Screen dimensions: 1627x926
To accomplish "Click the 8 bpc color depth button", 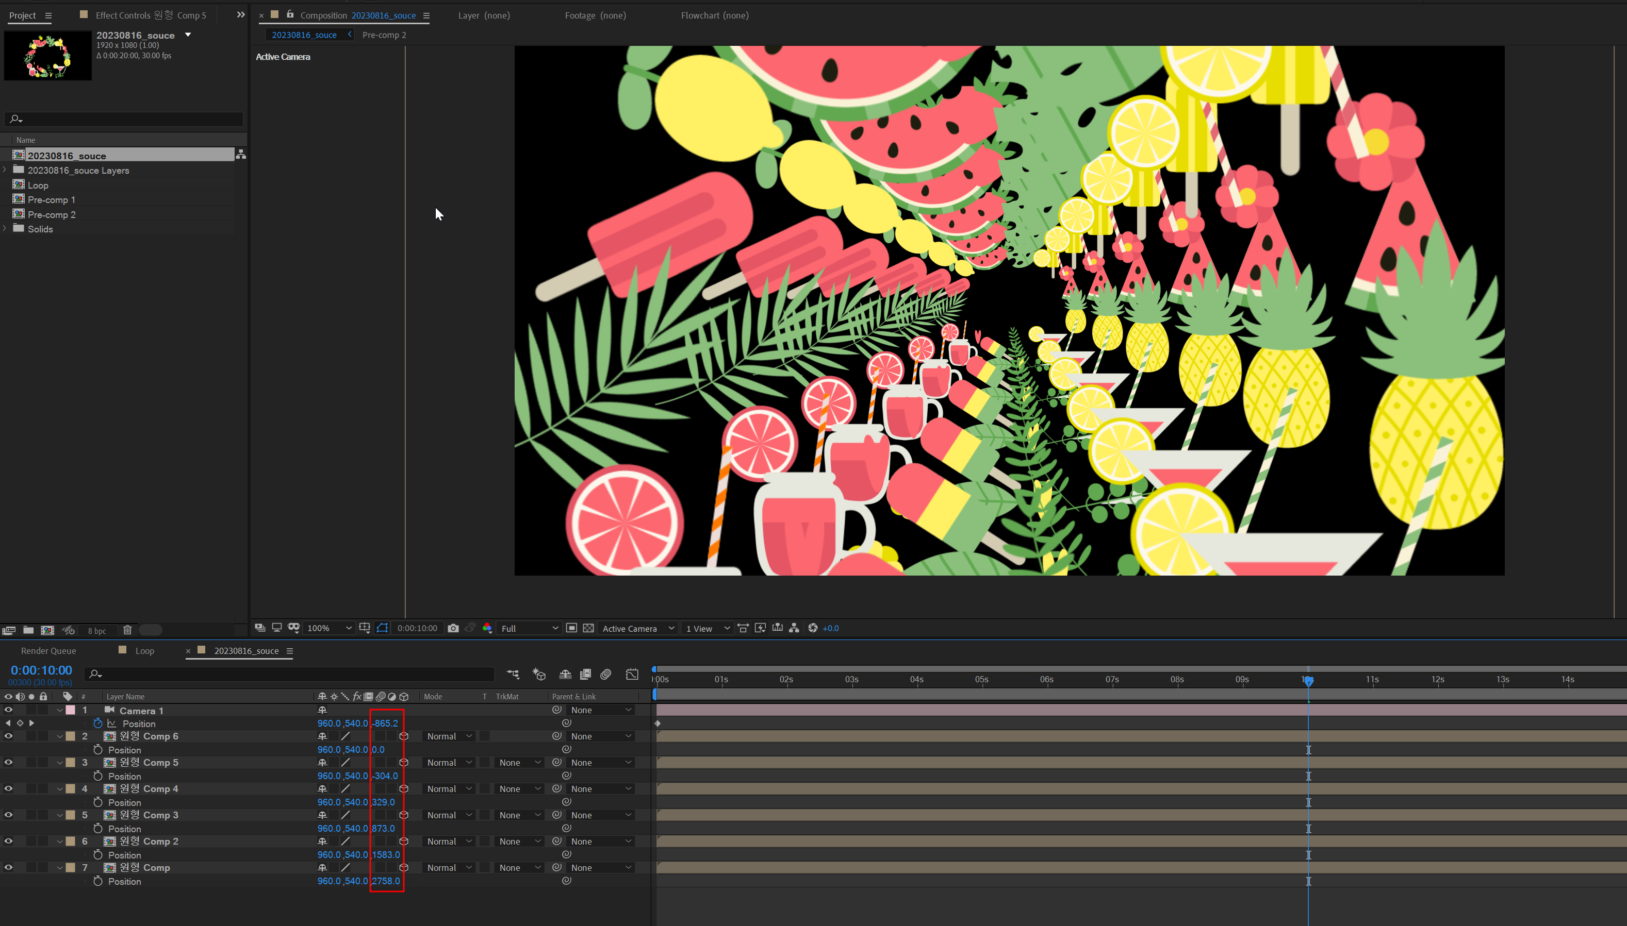I will [x=97, y=631].
